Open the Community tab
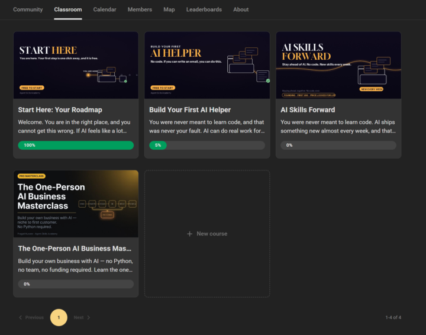 point(28,9)
